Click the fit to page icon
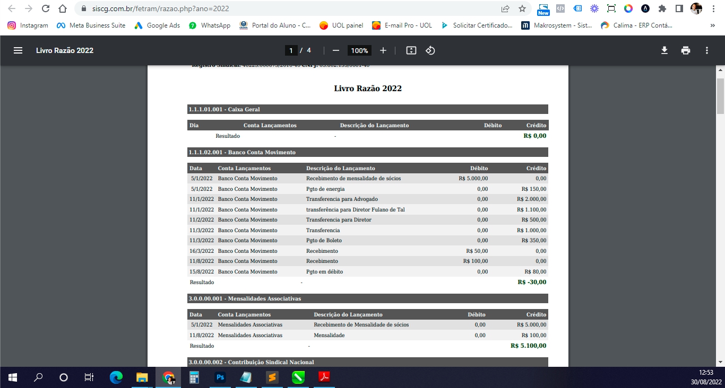 pos(411,50)
